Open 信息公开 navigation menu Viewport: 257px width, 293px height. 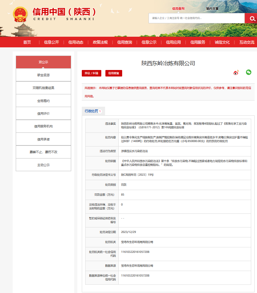(51, 42)
